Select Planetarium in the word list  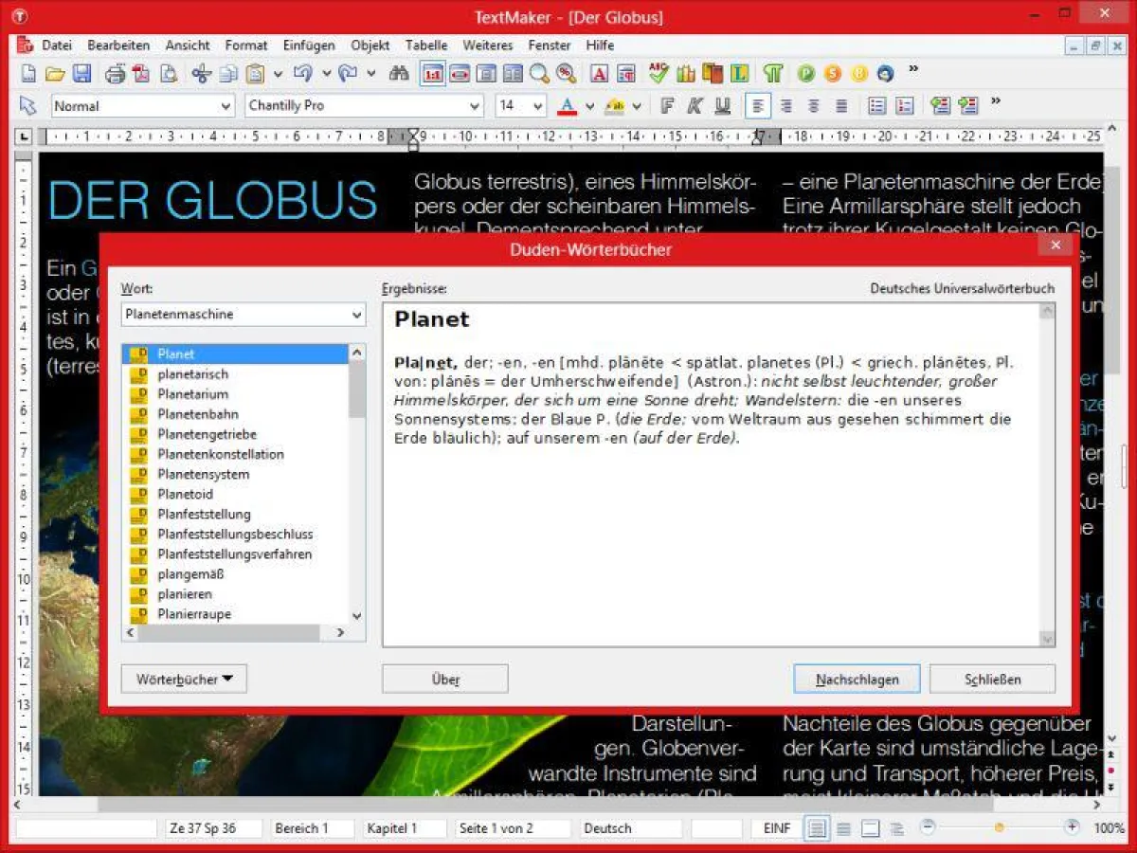click(192, 394)
